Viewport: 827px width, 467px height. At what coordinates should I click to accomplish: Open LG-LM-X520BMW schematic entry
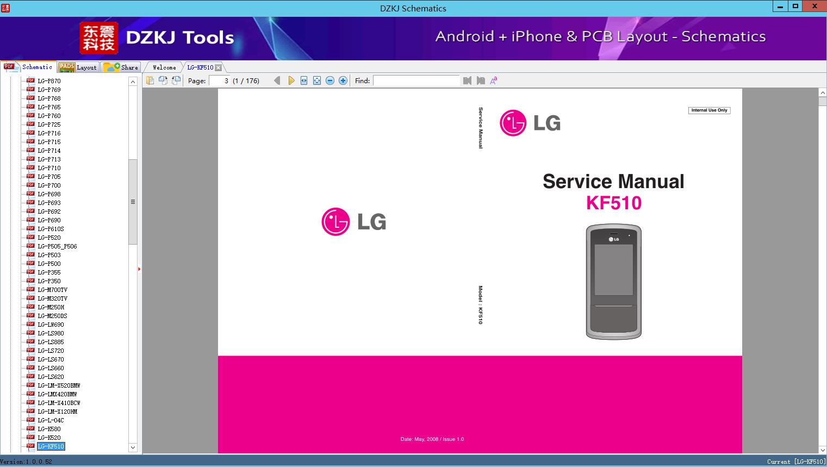pos(59,385)
